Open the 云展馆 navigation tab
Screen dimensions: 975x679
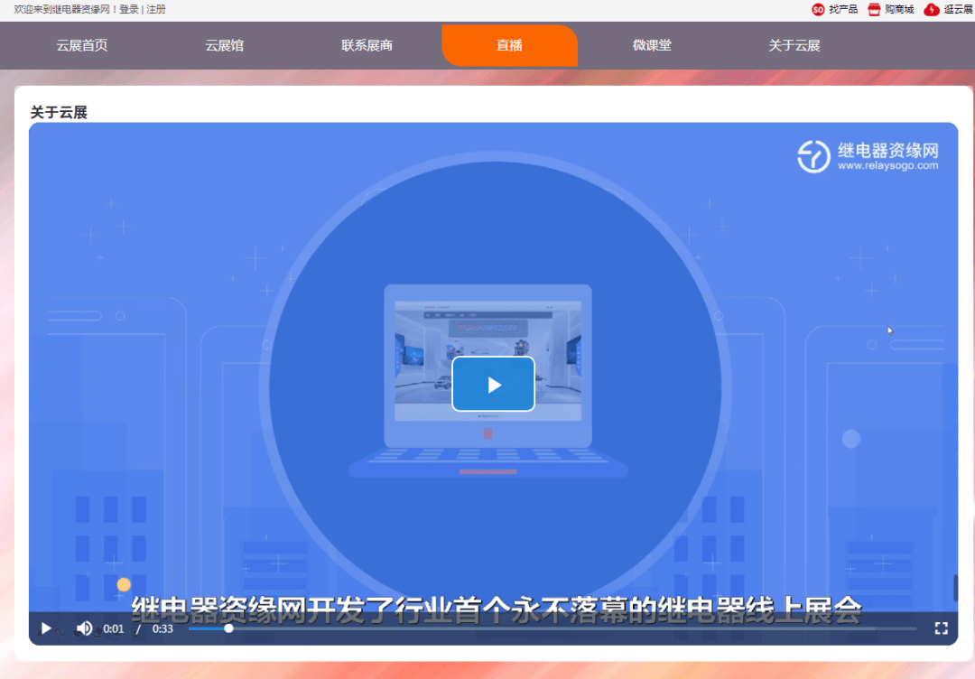click(224, 46)
